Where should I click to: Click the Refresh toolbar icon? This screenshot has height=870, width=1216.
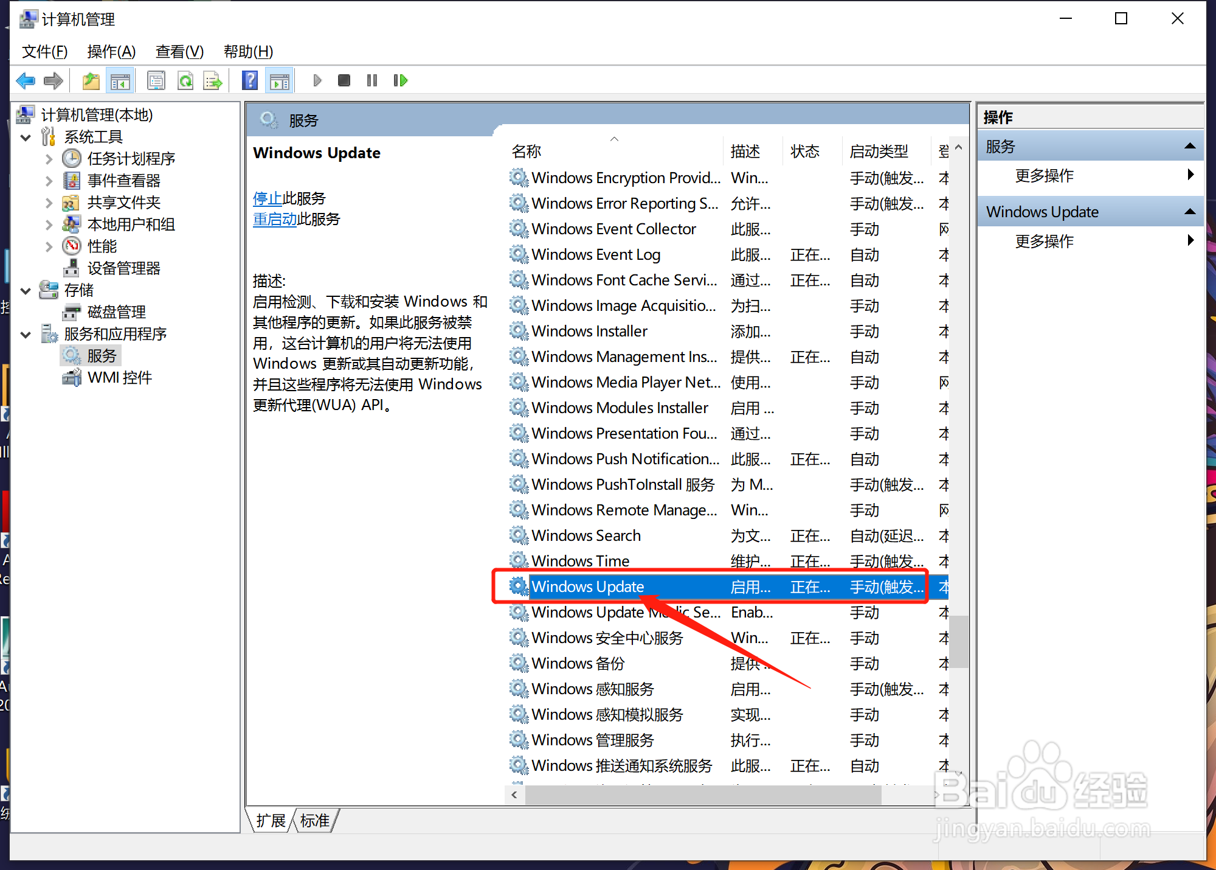coord(185,80)
